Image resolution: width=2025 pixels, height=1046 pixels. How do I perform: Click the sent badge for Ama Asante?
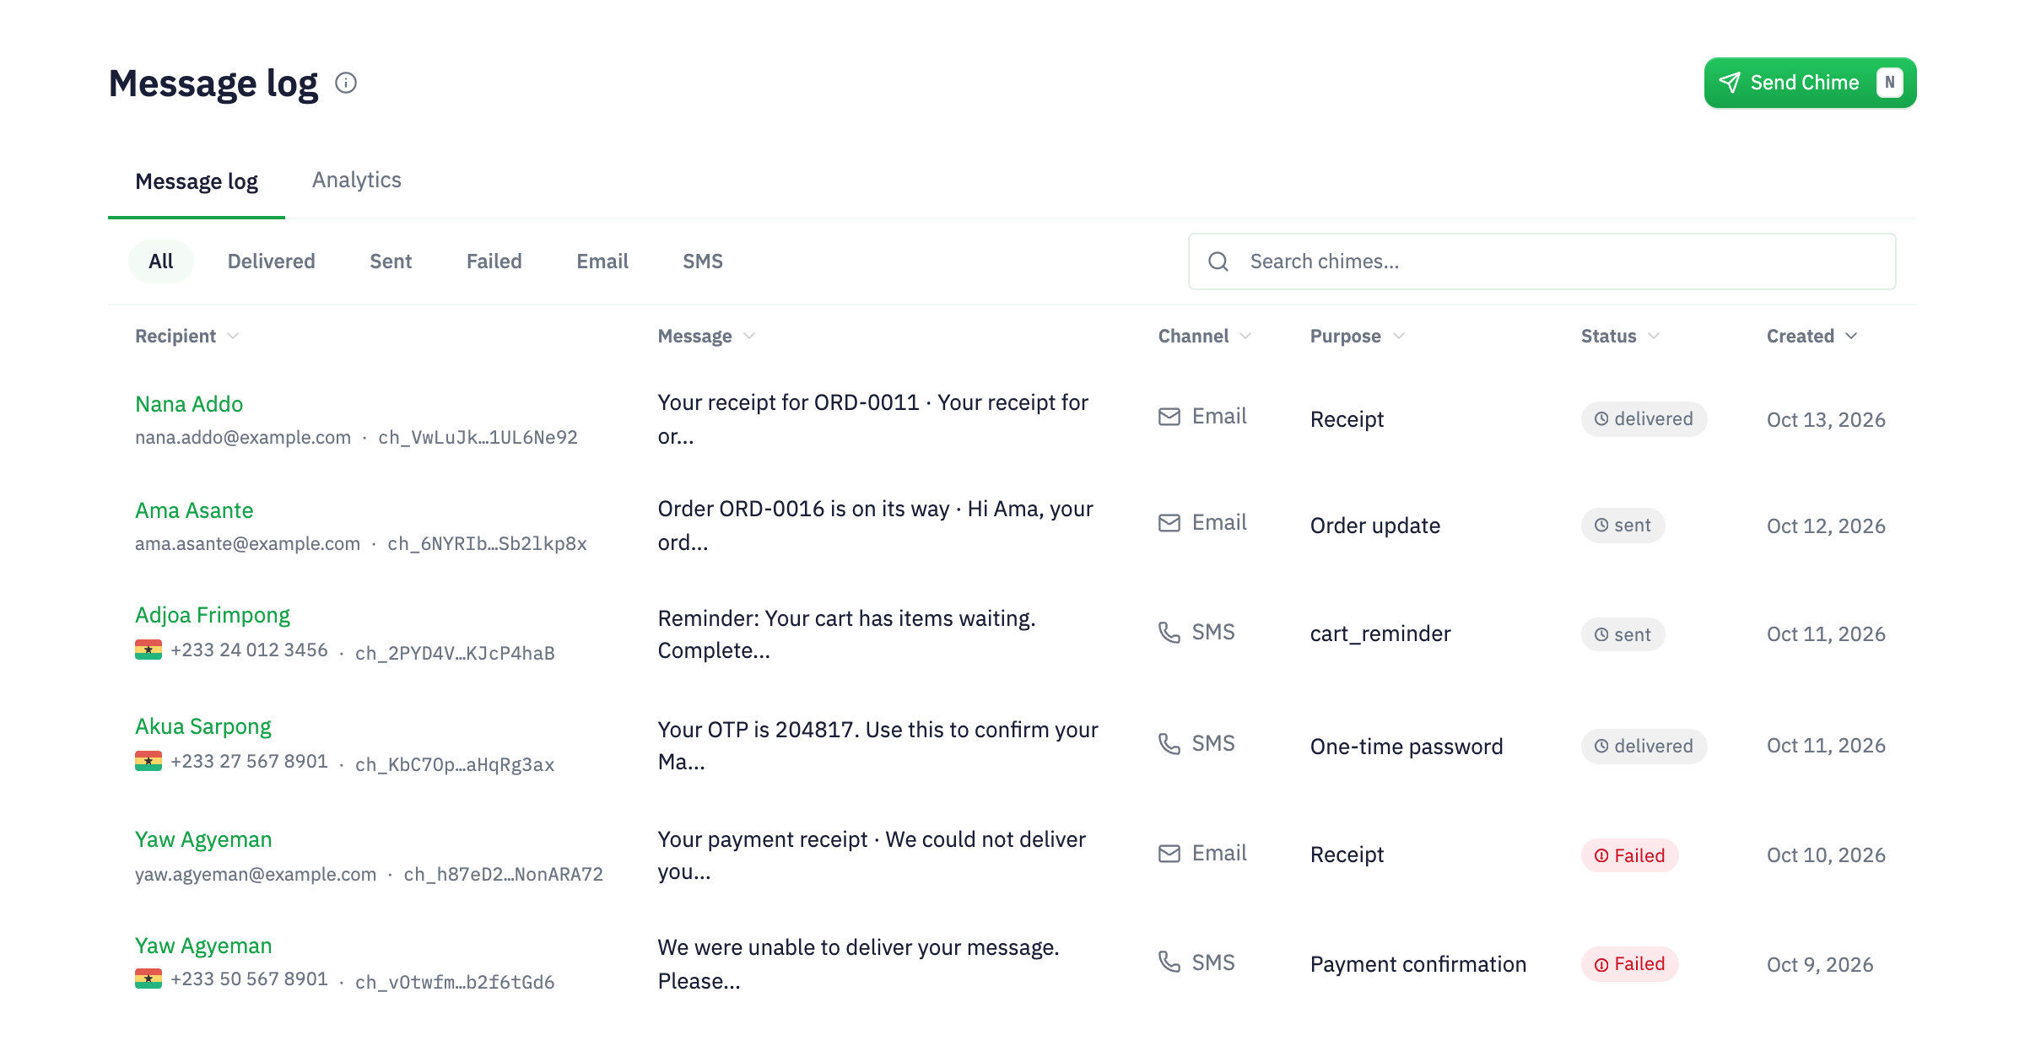tap(1623, 526)
